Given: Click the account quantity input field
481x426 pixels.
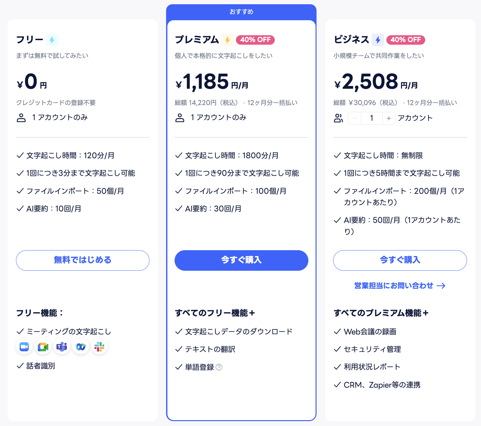Looking at the screenshot, I should pyautogui.click(x=372, y=118).
